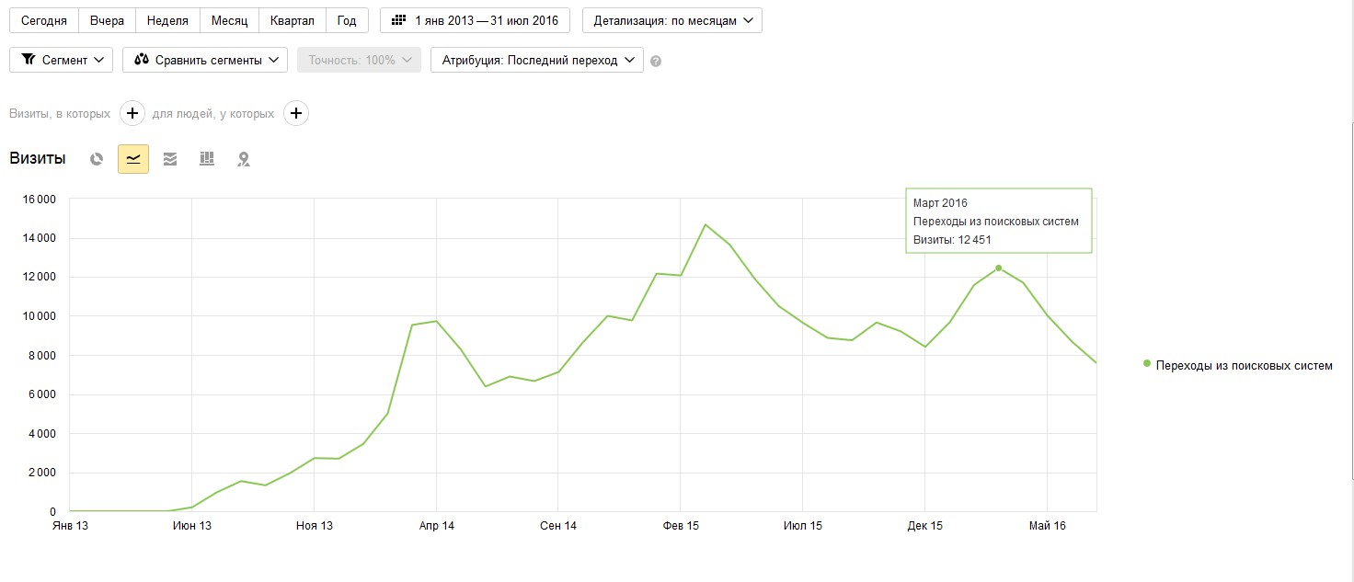The width and height of the screenshot is (1354, 582).
Task: Switch to column chart view icon
Action: click(207, 159)
